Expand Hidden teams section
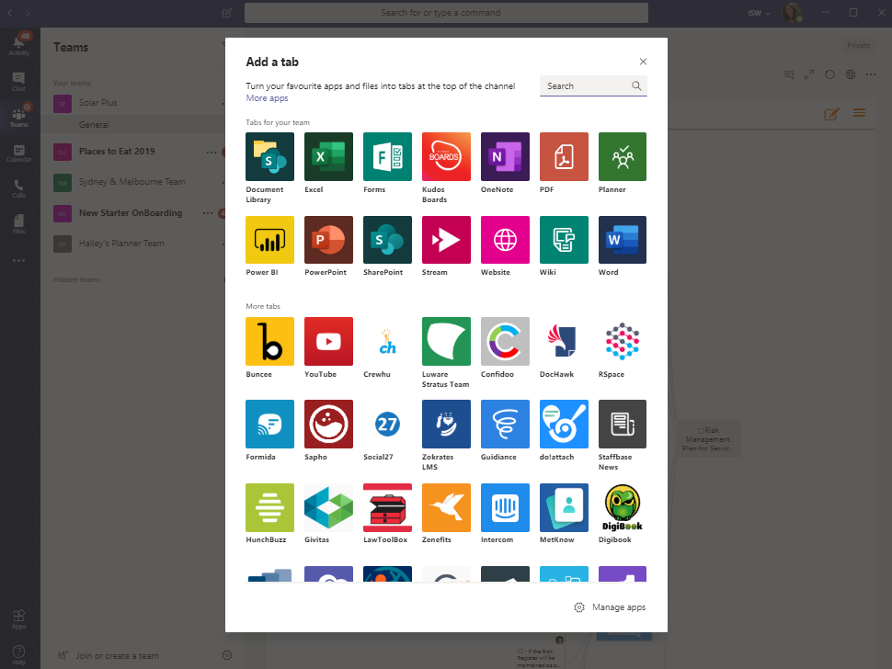Screen dimensions: 892x669 77,279
